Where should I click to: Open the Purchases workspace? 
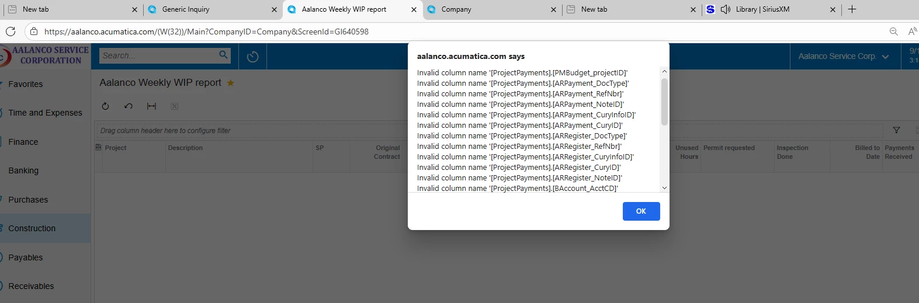click(28, 200)
